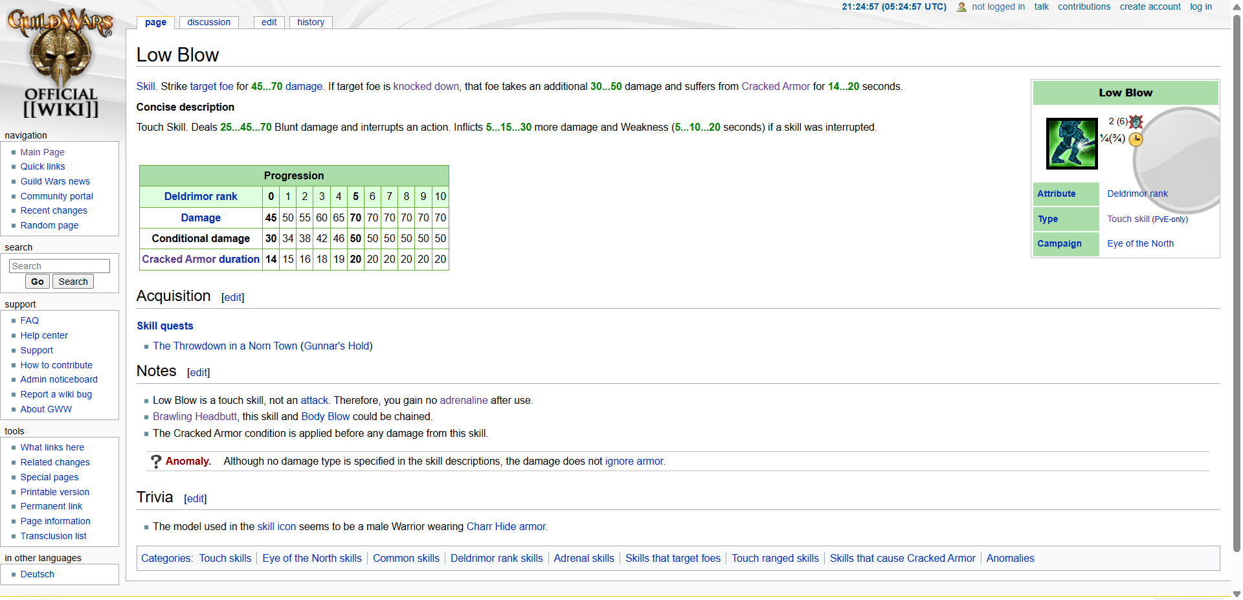Click the activation time clock icon
This screenshot has width=1243, height=600.
(x=1136, y=139)
